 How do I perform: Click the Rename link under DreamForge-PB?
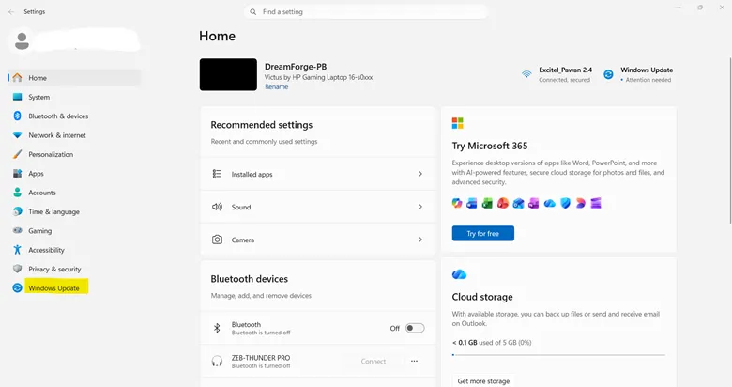pyautogui.click(x=276, y=87)
